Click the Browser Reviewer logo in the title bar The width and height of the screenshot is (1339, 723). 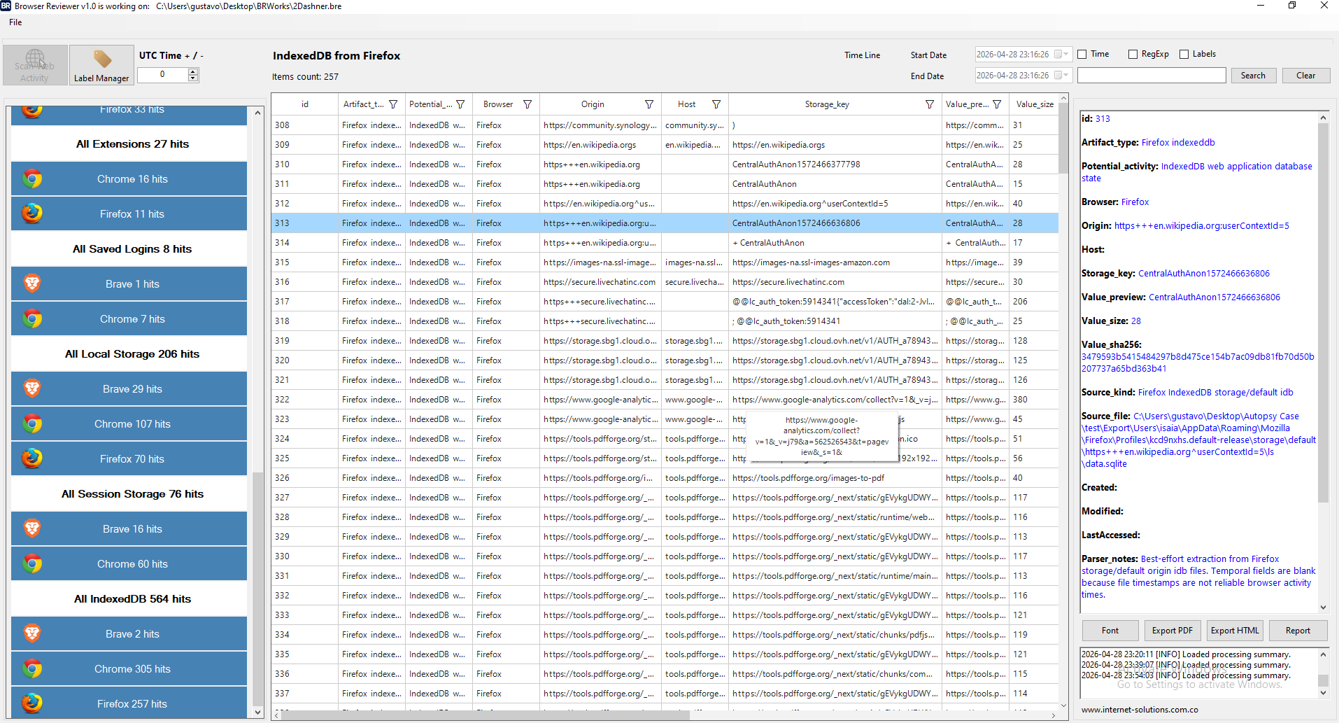[x=6, y=6]
